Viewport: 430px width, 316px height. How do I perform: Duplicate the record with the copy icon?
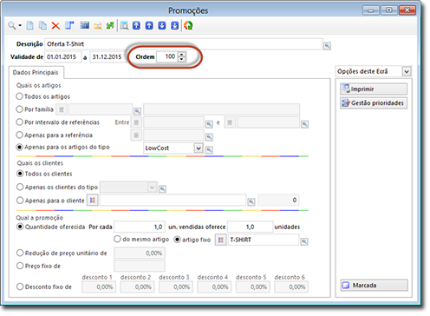click(42, 26)
